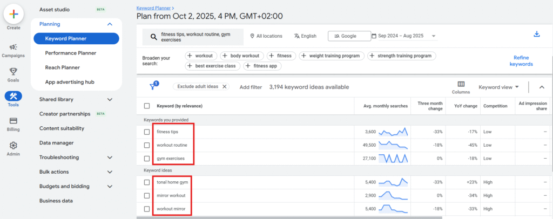553x219 pixels.
Task: Open the Columns selector icon
Action: [x=461, y=84]
